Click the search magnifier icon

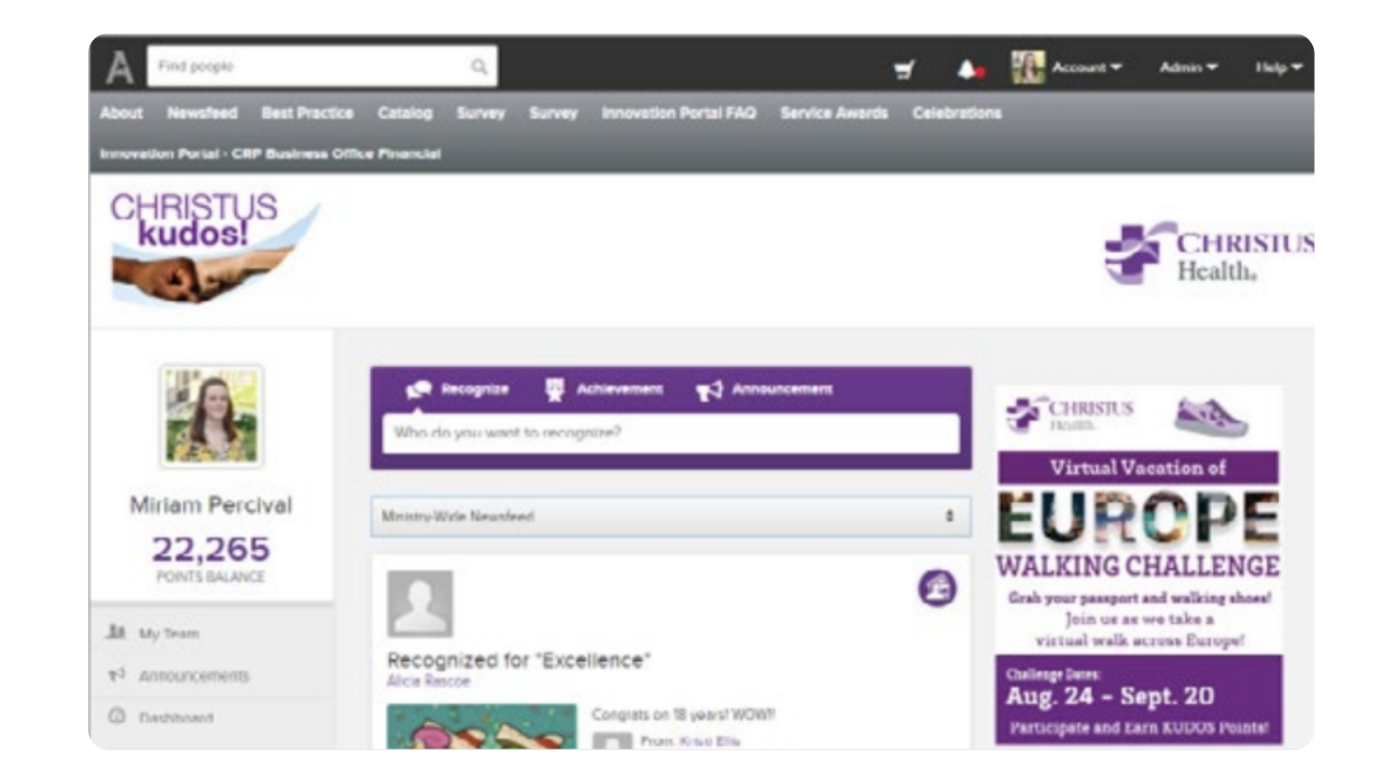point(479,67)
